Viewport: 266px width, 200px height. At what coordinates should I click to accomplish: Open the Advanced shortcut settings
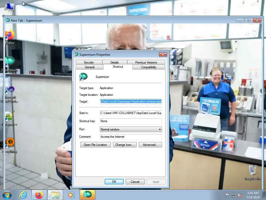coord(150,145)
